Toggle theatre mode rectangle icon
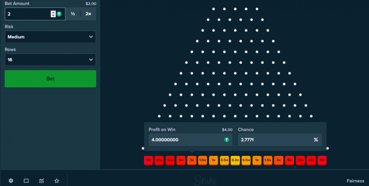This screenshot has height=186, width=369. 26,181
